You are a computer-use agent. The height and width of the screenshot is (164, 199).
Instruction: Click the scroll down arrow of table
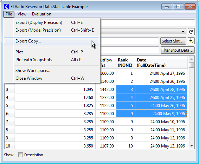(x=192, y=146)
